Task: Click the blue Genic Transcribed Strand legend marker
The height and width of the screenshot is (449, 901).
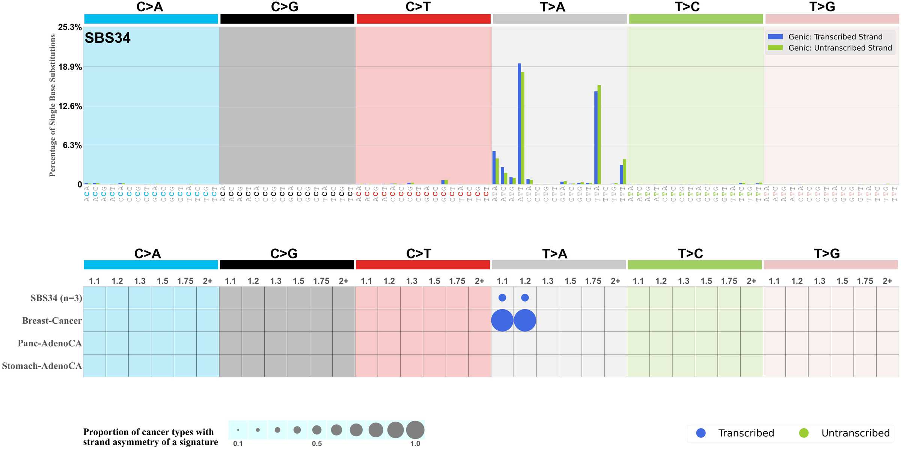Action: (x=775, y=37)
